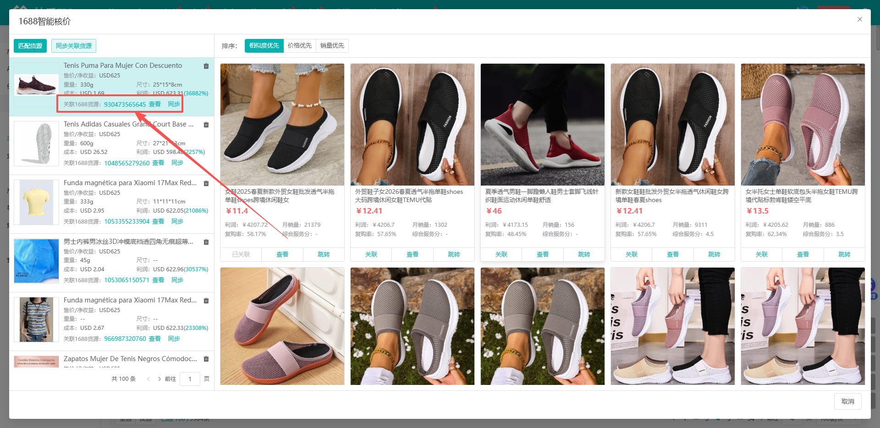Select the 'Zapatos Mujer De Tenis Negros' title
880x428 pixels.
coord(131,359)
